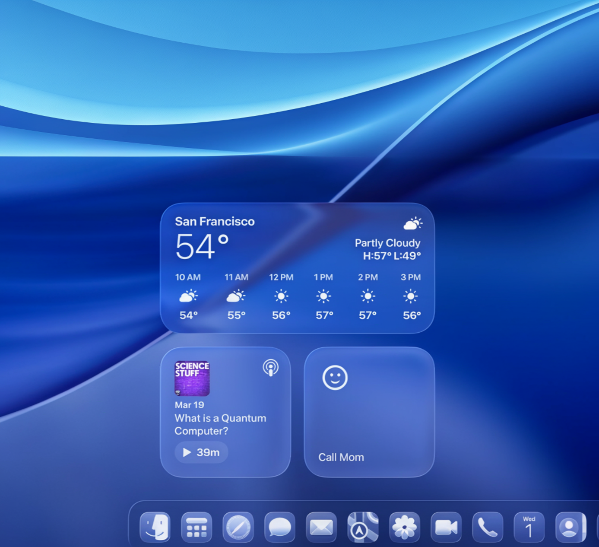The height and width of the screenshot is (547, 599).
Task: Open the Mail envelope icon
Action: pos(321,527)
